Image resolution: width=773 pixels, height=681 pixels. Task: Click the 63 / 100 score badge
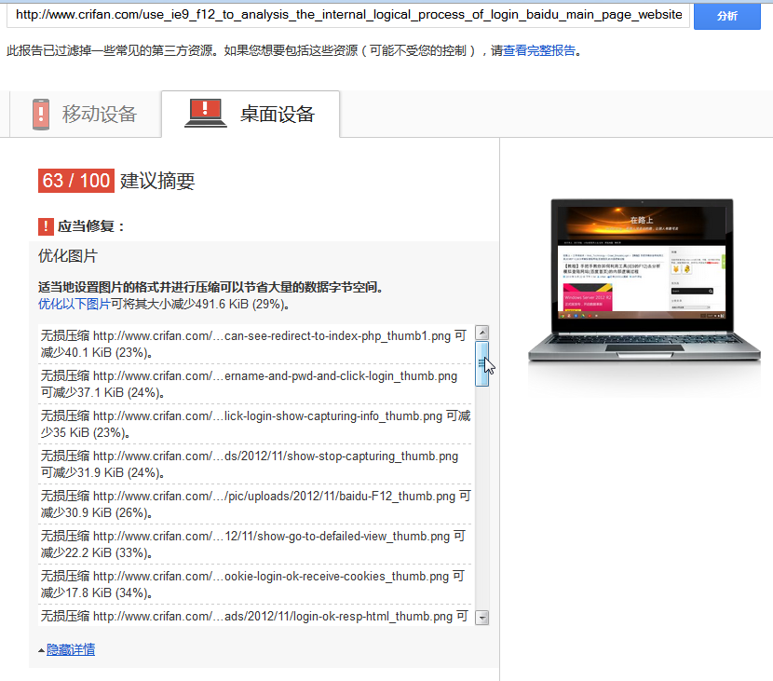tap(76, 181)
